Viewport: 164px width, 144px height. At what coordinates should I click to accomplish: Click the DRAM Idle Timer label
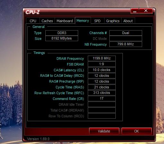coord(71,104)
